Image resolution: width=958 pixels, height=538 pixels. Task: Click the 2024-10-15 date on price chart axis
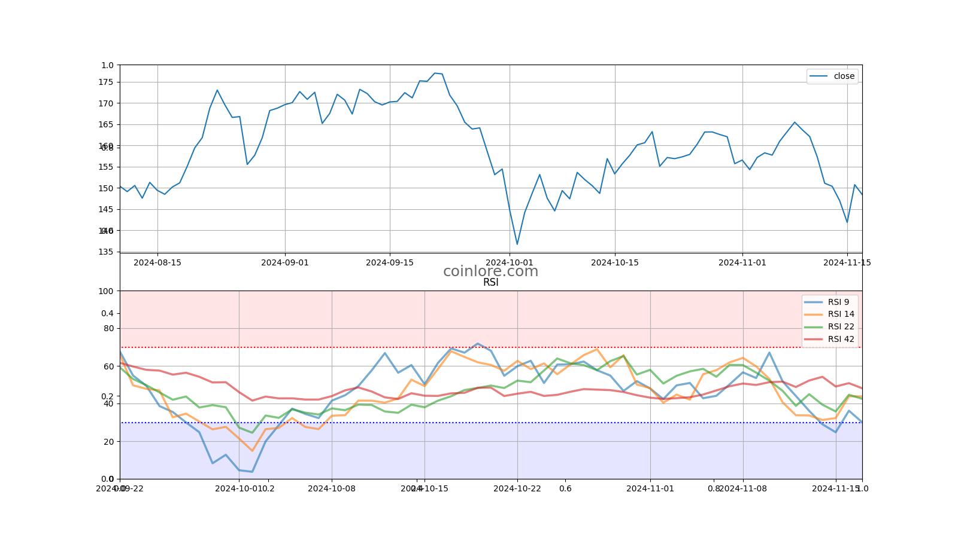click(615, 262)
